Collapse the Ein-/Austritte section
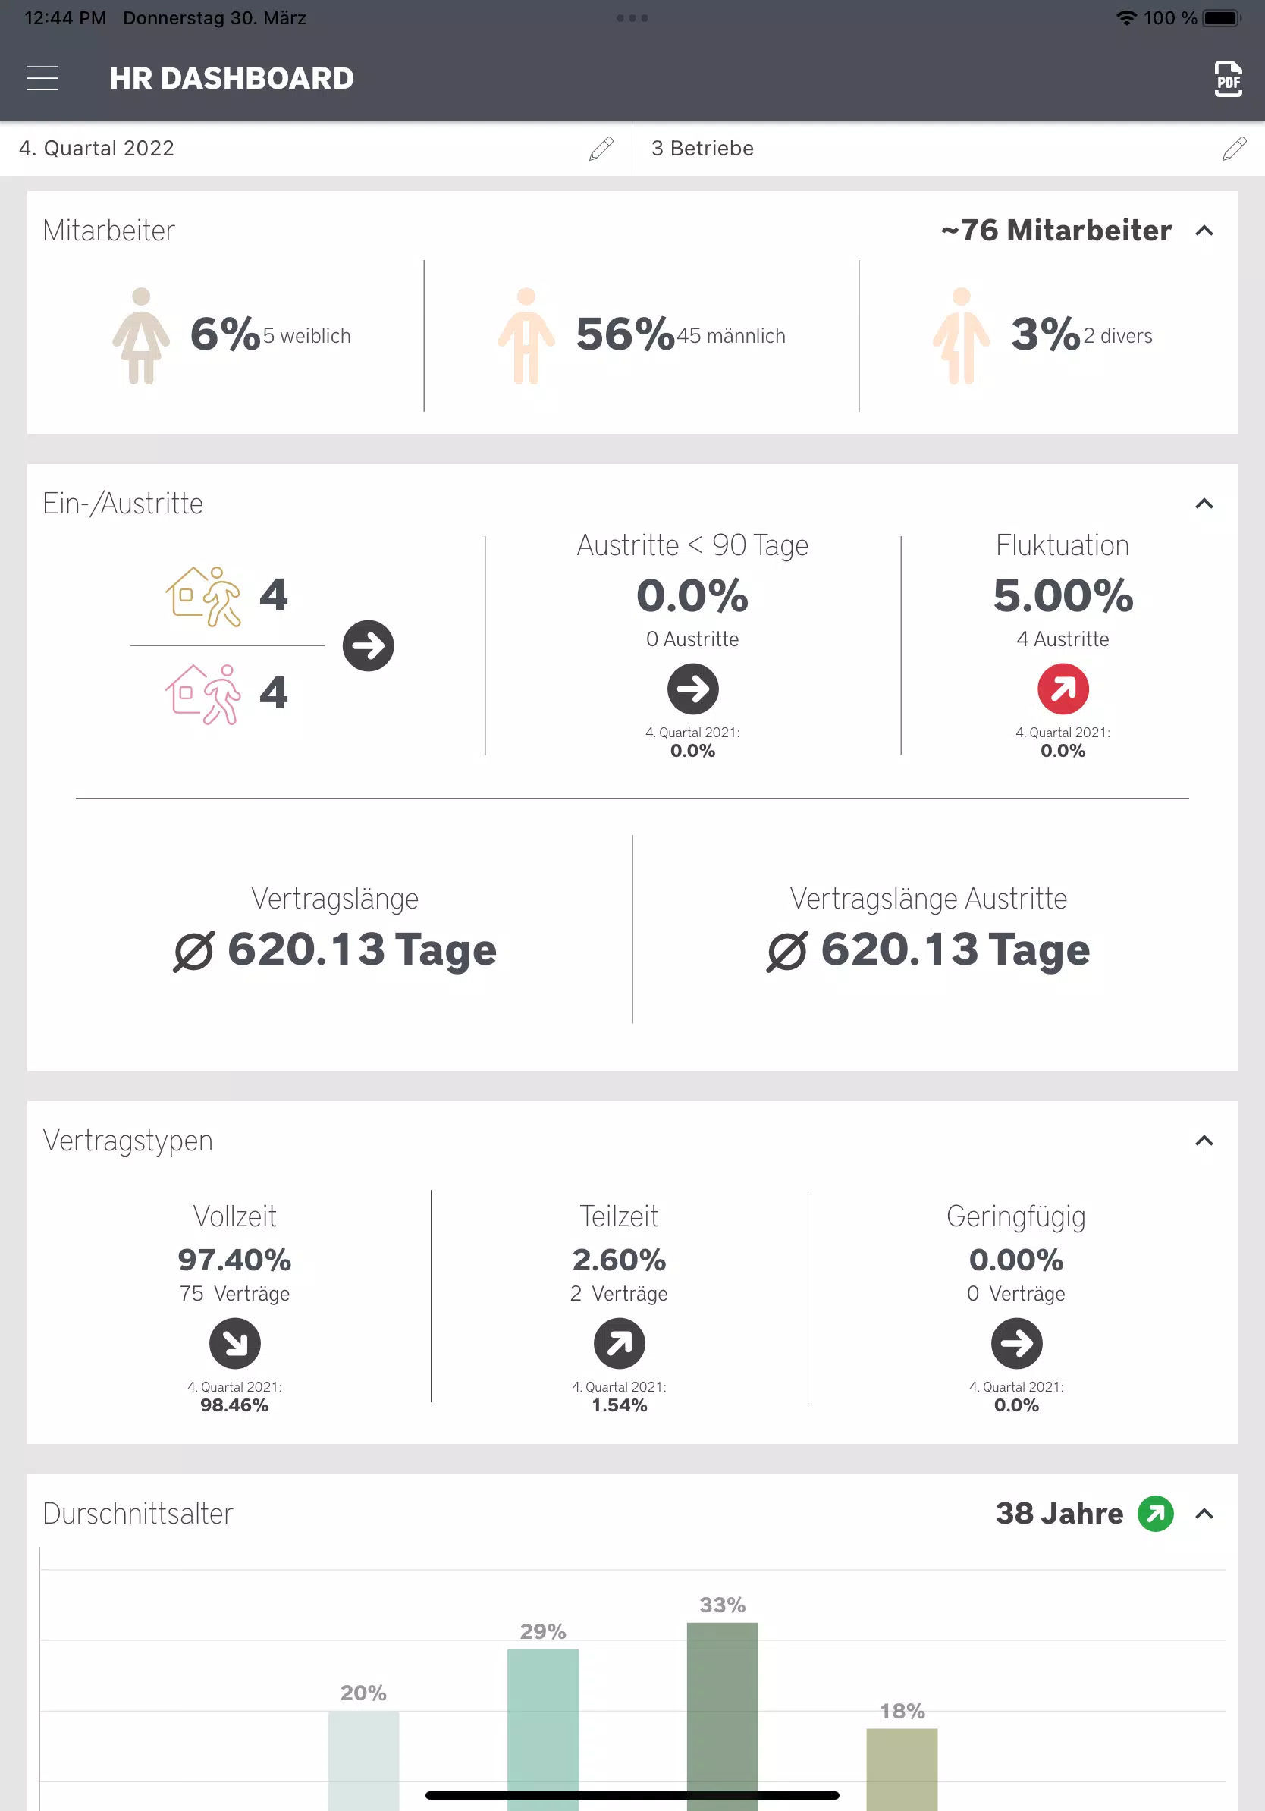 tap(1204, 504)
